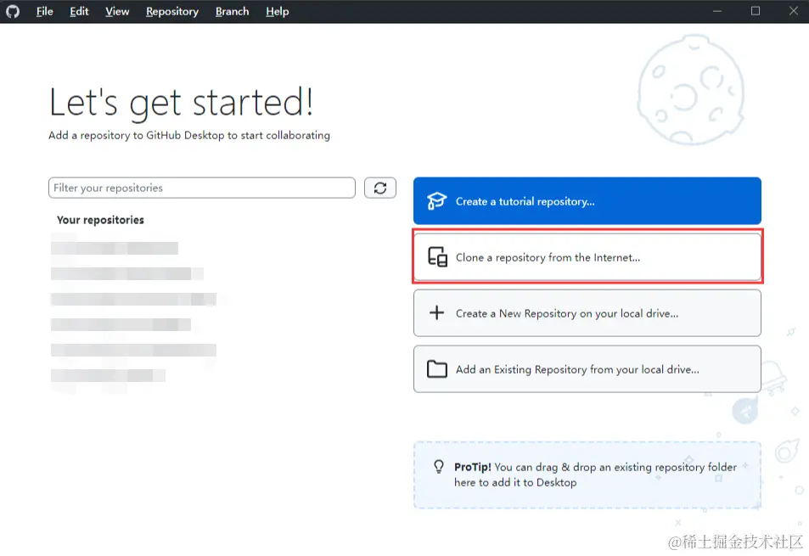
Task: Add an Existing Repository from local drive
Action: coord(587,368)
